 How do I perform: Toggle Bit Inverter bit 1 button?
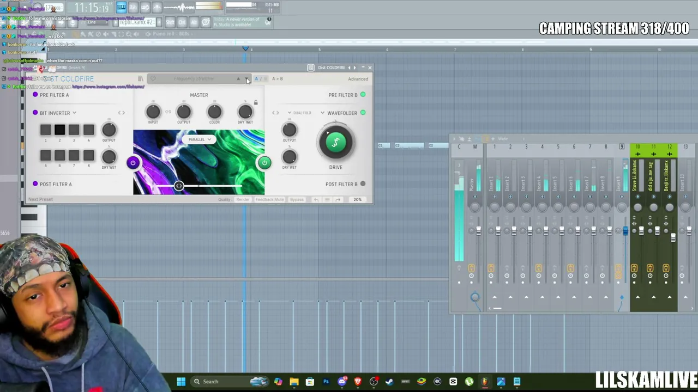[45, 130]
